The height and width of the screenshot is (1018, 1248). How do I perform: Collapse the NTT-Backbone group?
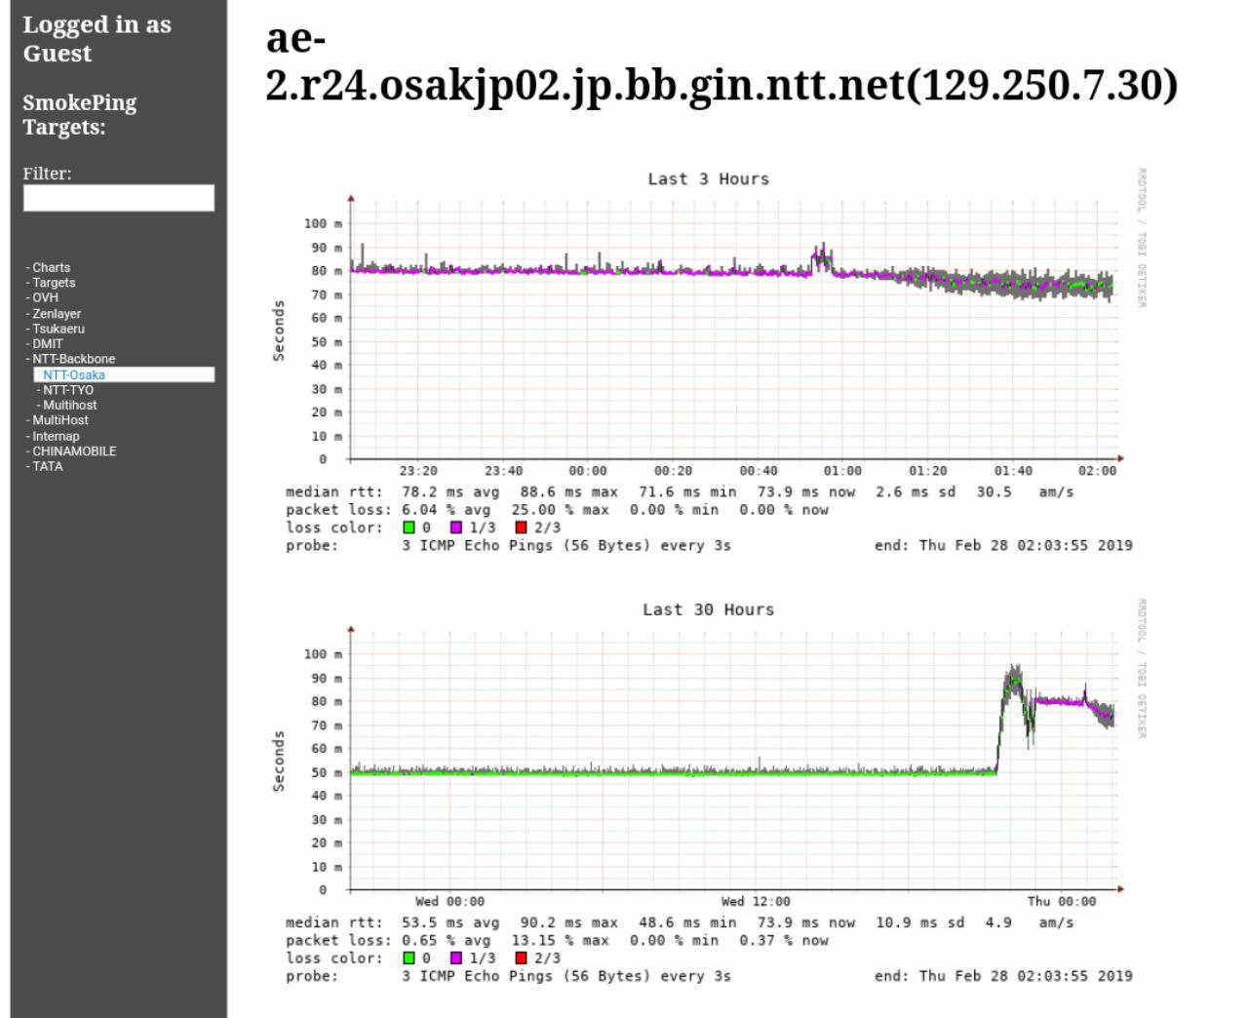pos(73,359)
